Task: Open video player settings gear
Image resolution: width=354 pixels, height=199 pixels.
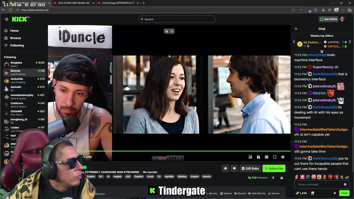Action: 283,157
